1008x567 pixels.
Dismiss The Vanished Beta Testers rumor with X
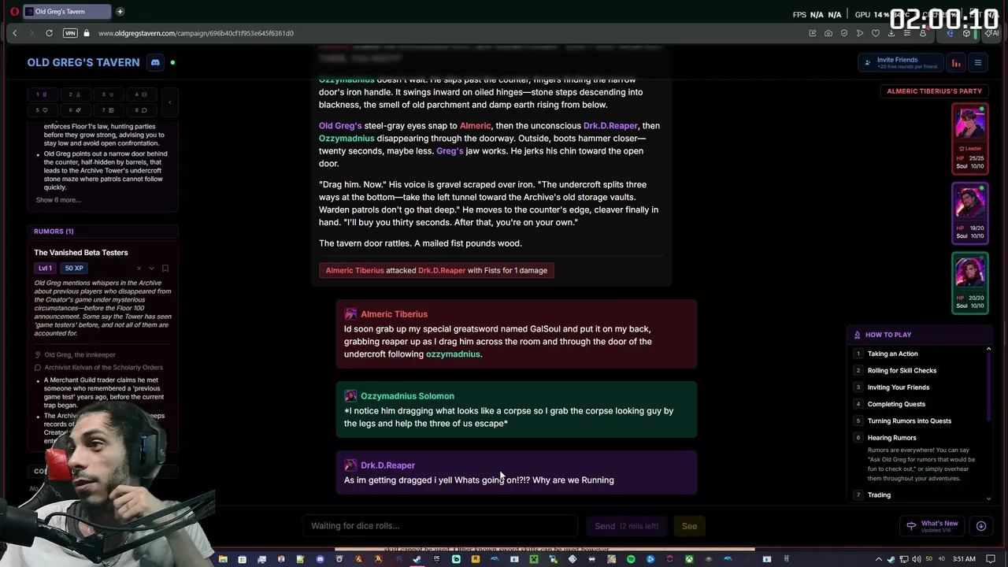click(139, 269)
